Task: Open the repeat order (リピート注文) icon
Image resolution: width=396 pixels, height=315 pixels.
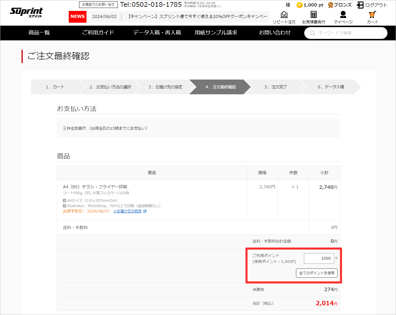Action: click(x=284, y=15)
